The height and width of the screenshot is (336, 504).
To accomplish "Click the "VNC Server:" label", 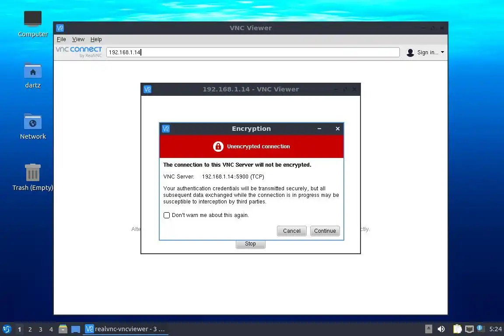I will [178, 176].
